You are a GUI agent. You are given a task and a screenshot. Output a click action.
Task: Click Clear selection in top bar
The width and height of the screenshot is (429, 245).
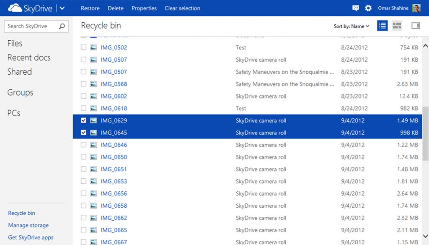[183, 8]
